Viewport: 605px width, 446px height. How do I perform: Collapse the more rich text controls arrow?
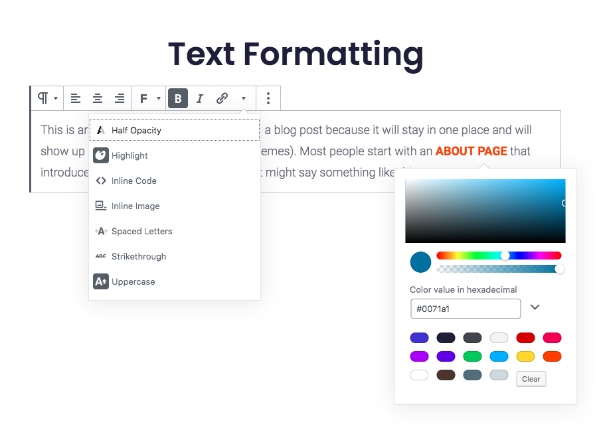point(244,98)
